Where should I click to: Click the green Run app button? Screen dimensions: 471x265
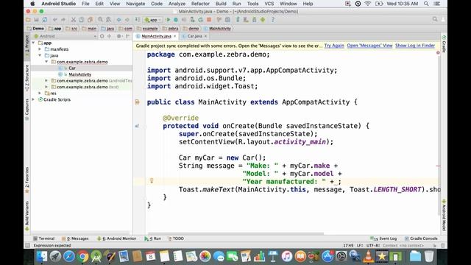click(168, 20)
